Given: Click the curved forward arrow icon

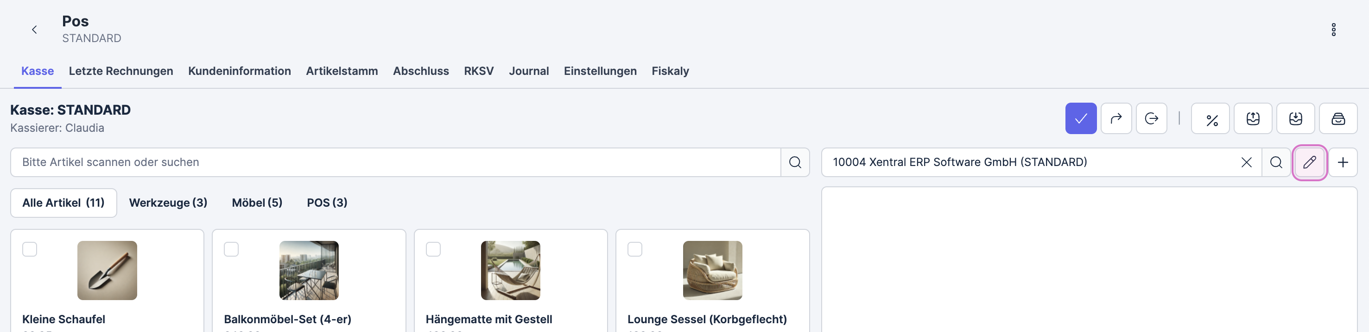Looking at the screenshot, I should pos(1116,118).
